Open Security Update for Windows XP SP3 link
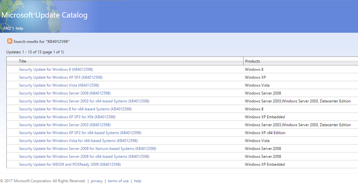 [60, 77]
